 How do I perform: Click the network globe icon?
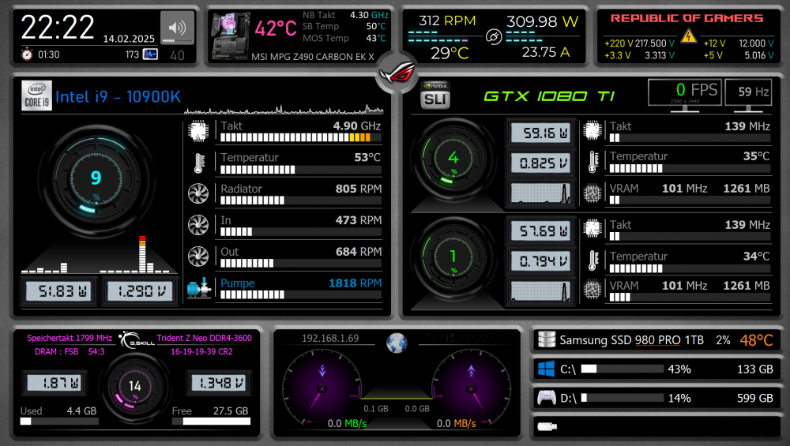397,343
